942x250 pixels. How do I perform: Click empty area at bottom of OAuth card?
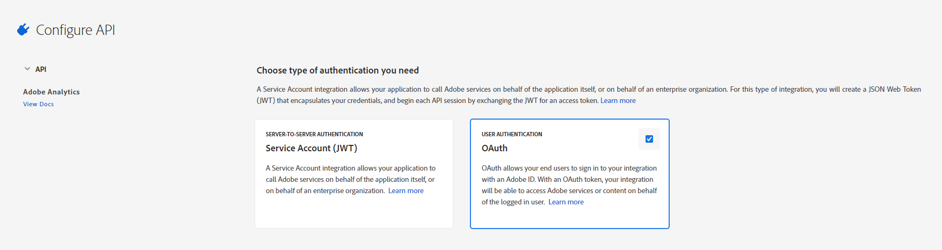coord(569,218)
